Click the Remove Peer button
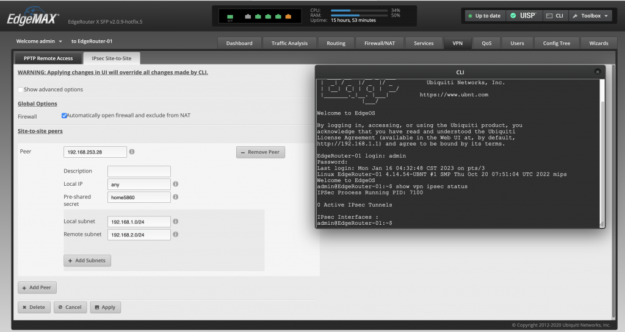Viewport: 625px width, 332px height. (x=260, y=152)
